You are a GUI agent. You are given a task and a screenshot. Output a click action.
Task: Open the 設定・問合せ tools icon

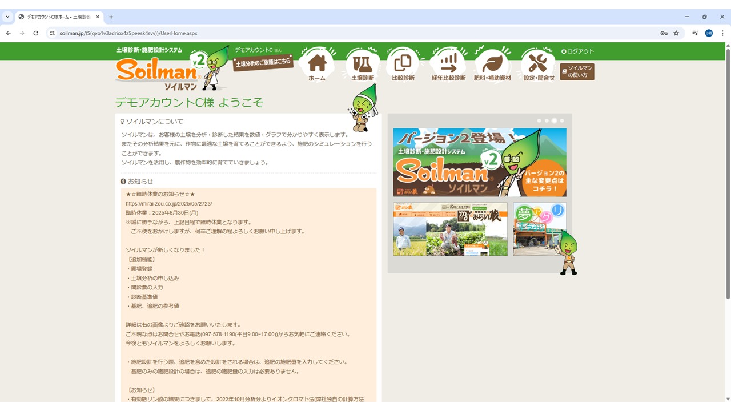point(539,64)
